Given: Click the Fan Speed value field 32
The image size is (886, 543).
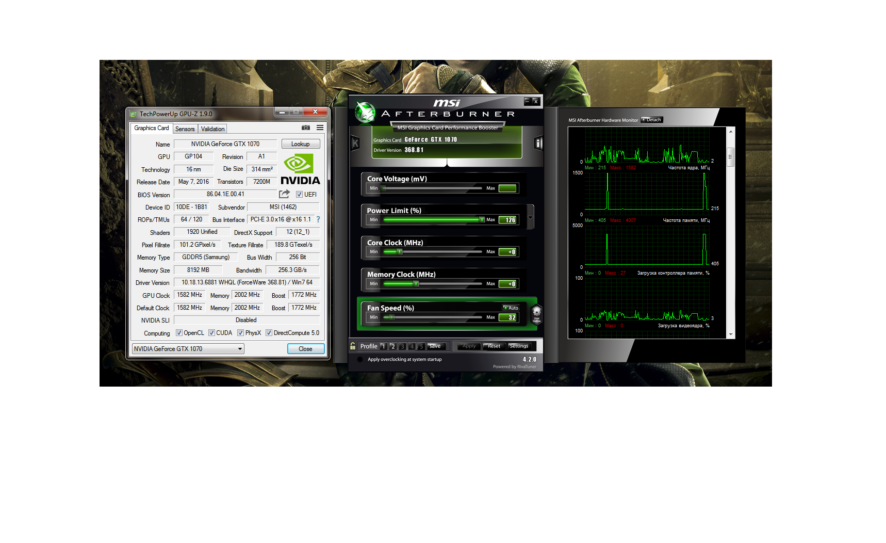Looking at the screenshot, I should pyautogui.click(x=508, y=317).
